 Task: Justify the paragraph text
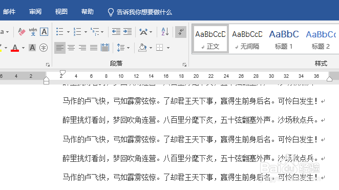click(x=94, y=48)
